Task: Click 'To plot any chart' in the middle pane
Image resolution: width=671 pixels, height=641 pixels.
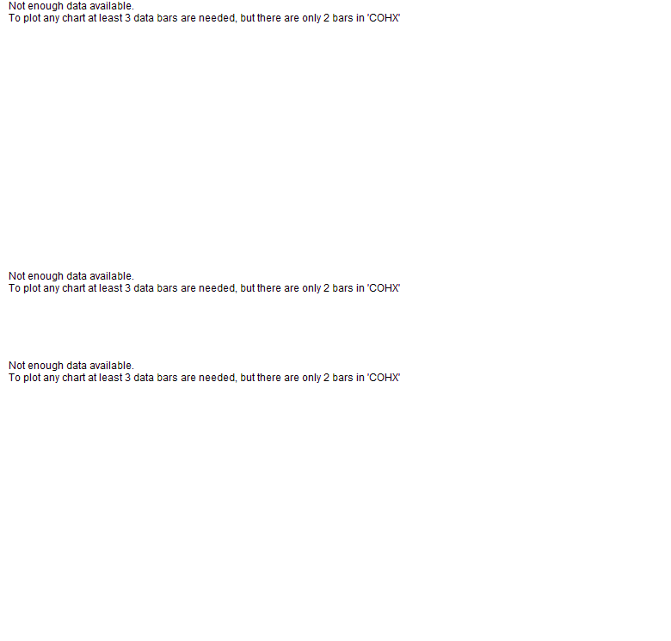Action: click(47, 288)
